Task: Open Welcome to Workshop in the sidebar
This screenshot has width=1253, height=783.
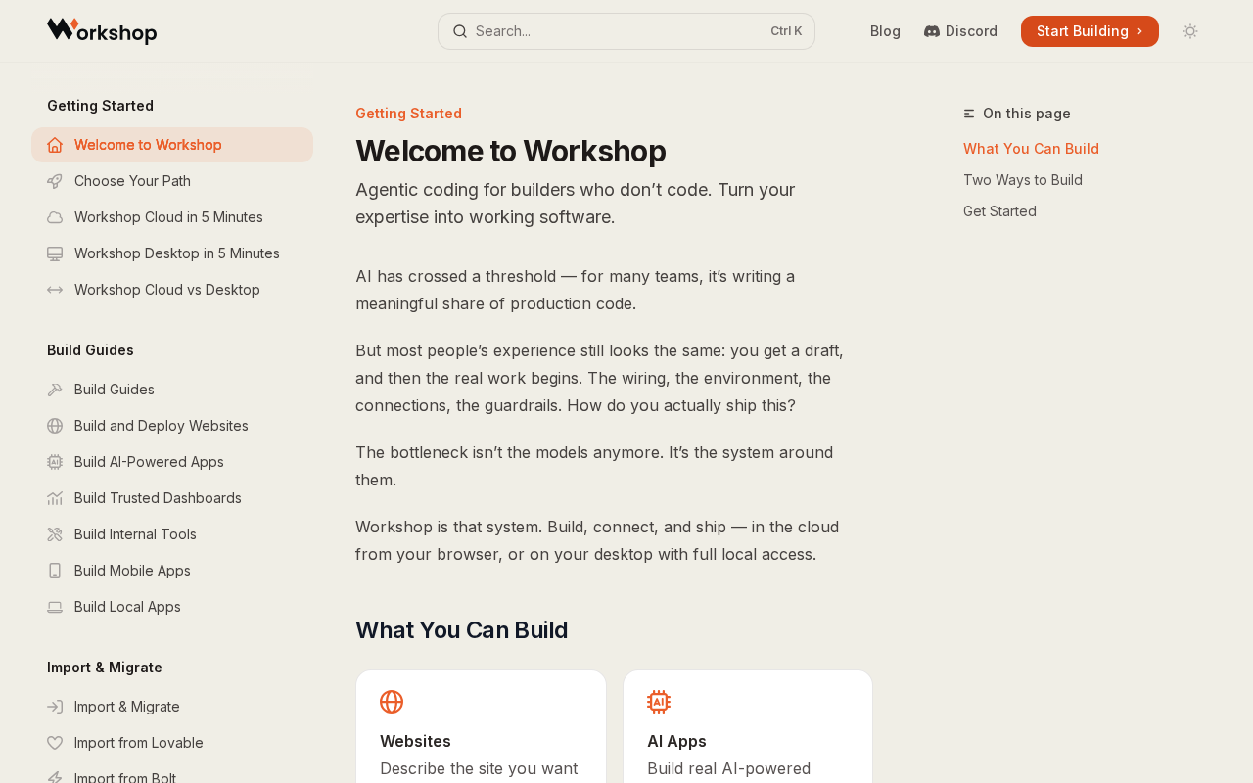Action: [x=172, y=145]
